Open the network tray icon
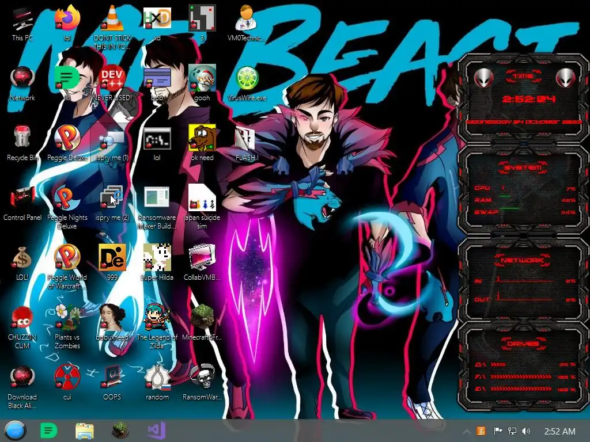The width and height of the screenshot is (590, 442). click(512, 431)
